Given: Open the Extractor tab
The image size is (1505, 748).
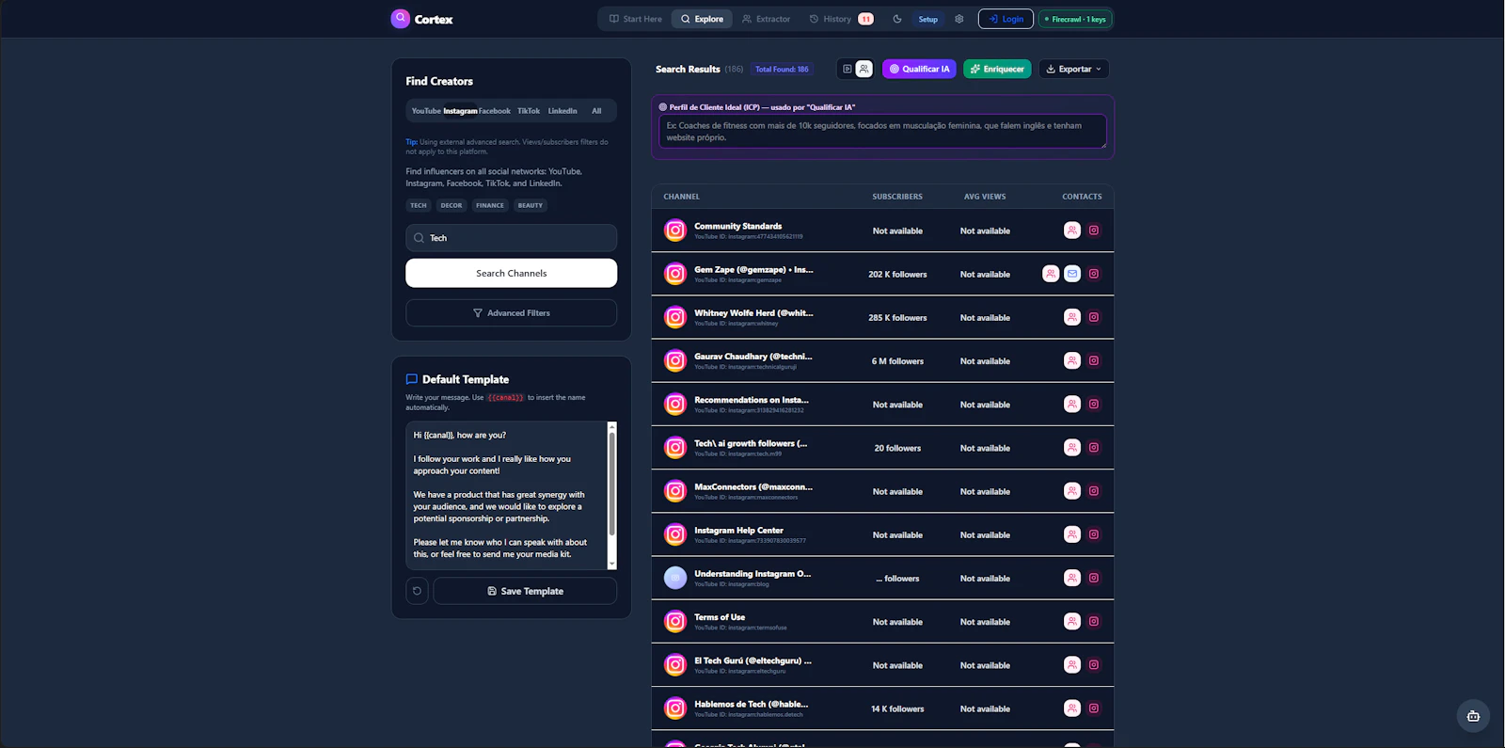Looking at the screenshot, I should pyautogui.click(x=766, y=19).
